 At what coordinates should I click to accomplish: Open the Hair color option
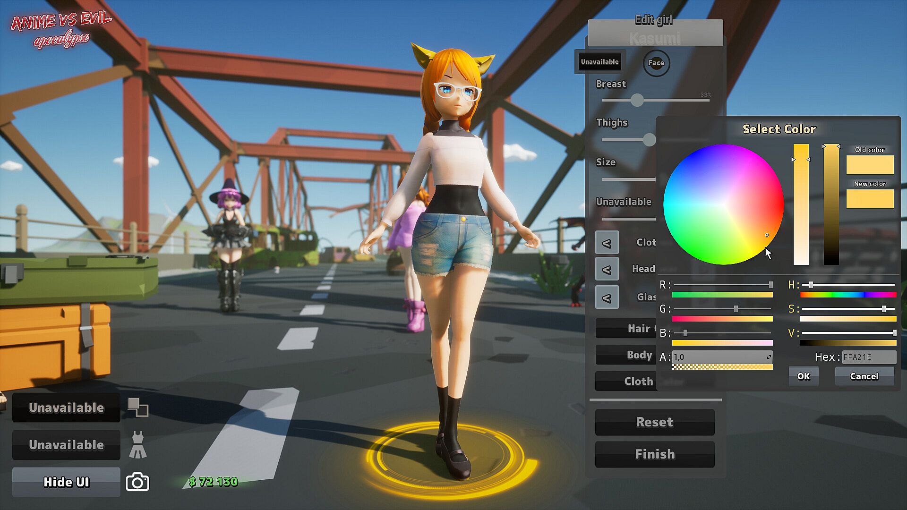[626, 328]
